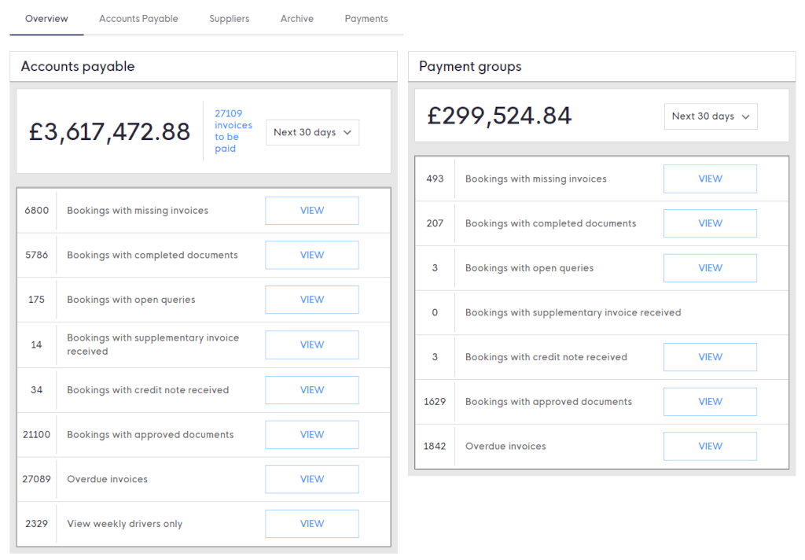View the 1629 payment group bookings with approved documents
The width and height of the screenshot is (805, 560).
click(710, 402)
